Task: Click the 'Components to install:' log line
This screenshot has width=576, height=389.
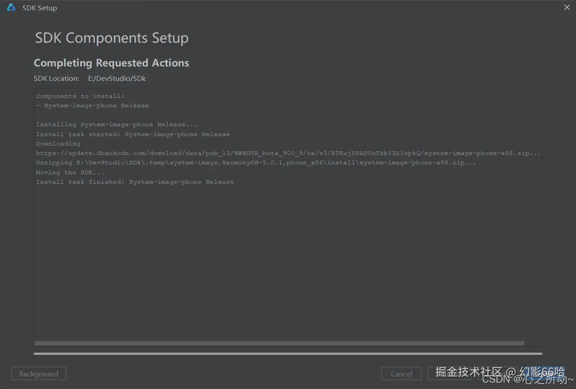Action: click(x=80, y=96)
